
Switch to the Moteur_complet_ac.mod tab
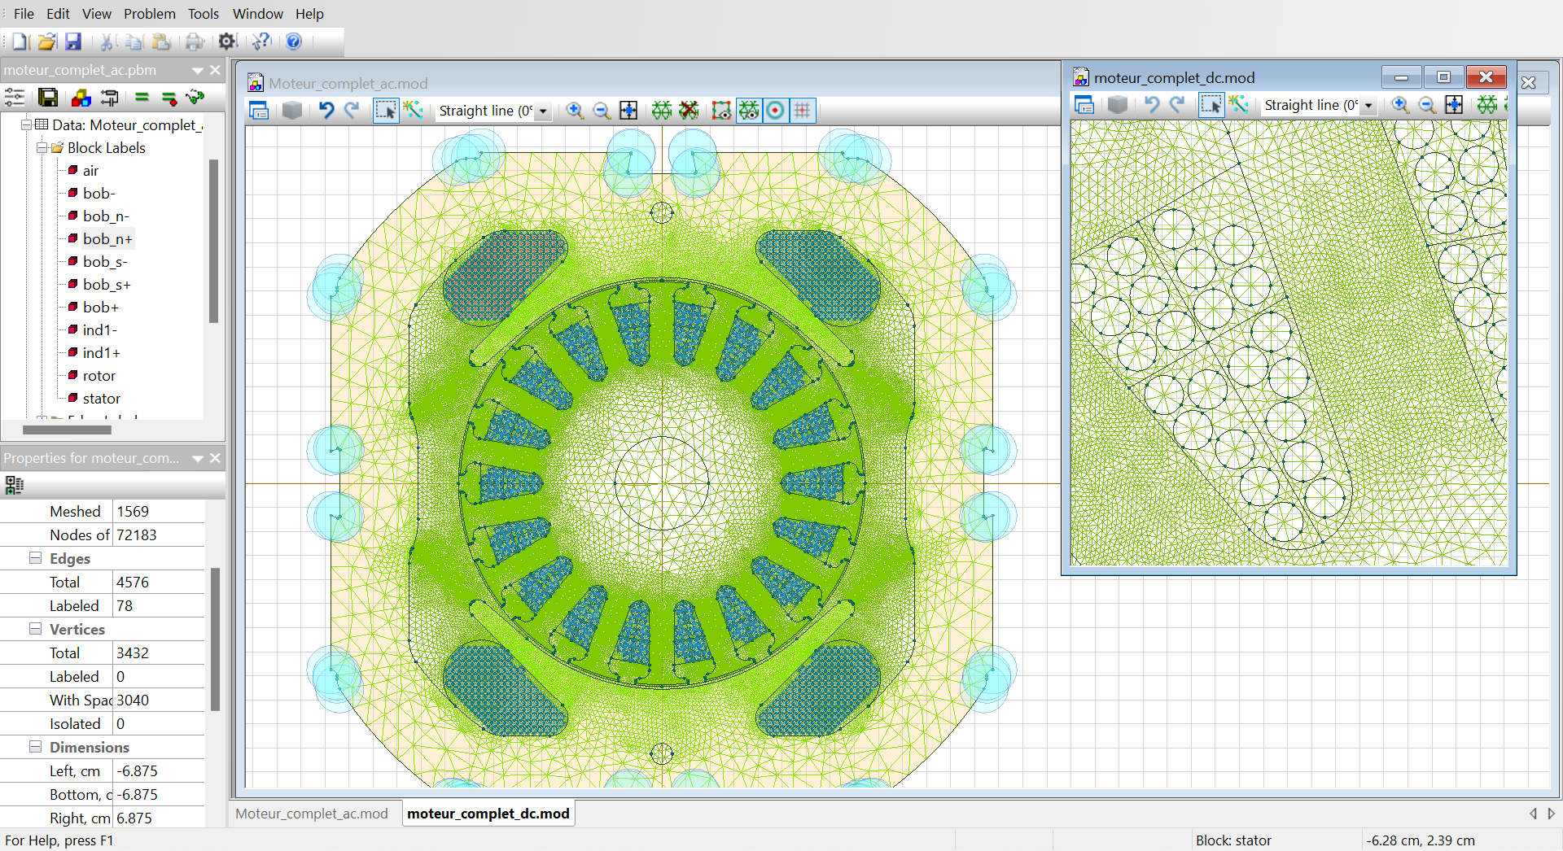[x=312, y=814]
